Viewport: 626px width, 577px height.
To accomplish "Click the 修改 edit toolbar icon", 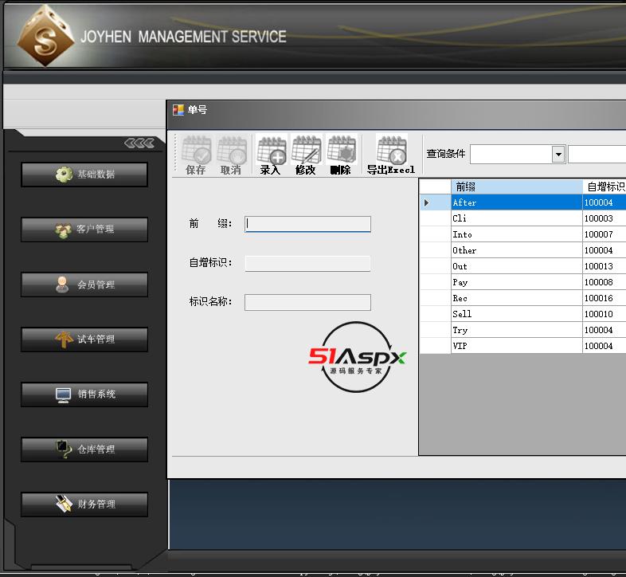I will (x=306, y=155).
